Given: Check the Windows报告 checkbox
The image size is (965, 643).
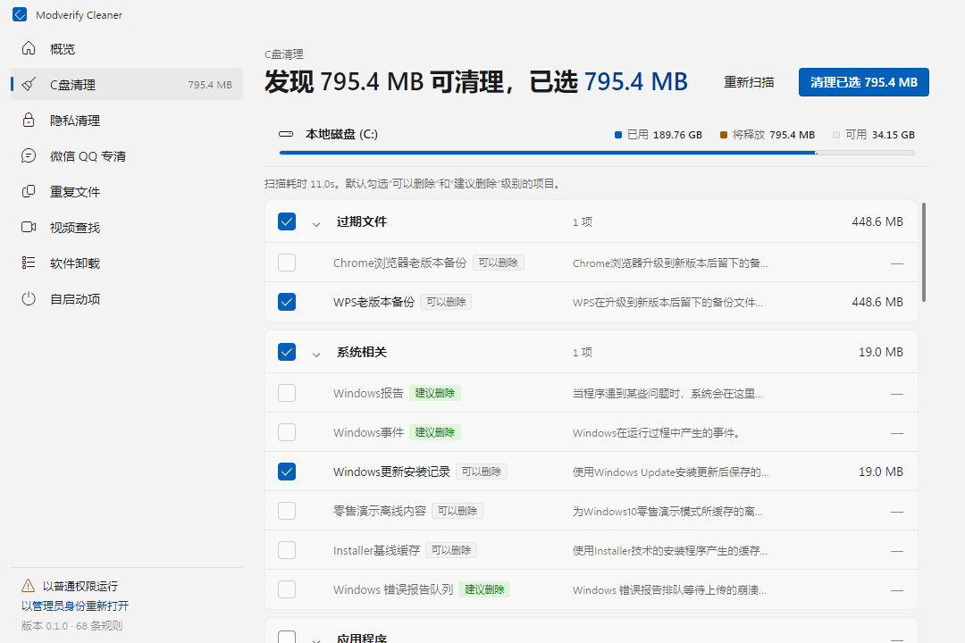Looking at the screenshot, I should (x=287, y=393).
